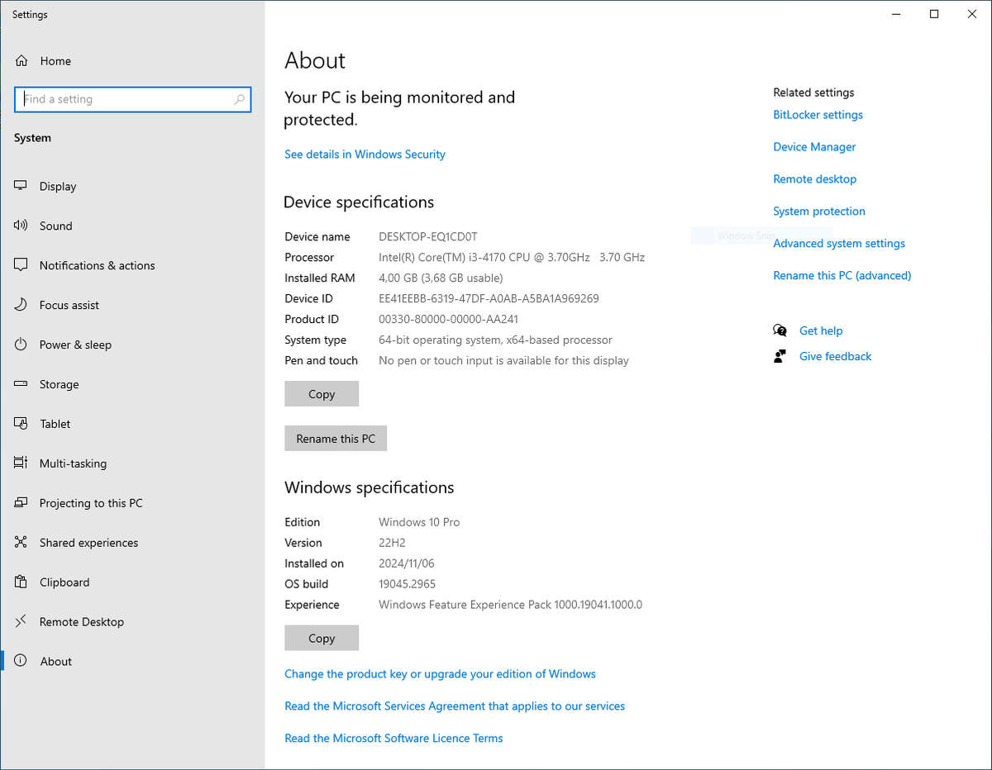This screenshot has width=992, height=770.
Task: Copy the device specifications
Action: (x=322, y=394)
